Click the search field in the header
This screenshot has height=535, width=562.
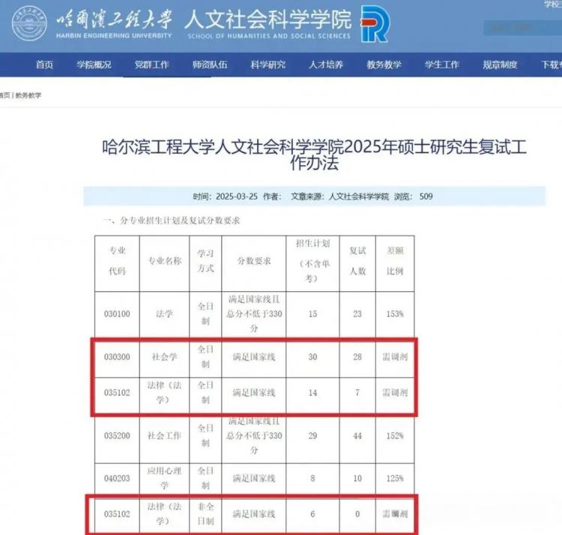522,28
